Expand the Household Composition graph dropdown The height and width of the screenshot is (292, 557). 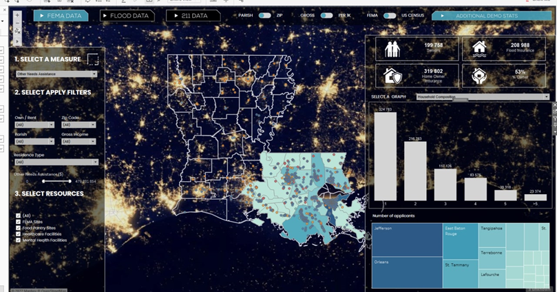pyautogui.click(x=482, y=97)
